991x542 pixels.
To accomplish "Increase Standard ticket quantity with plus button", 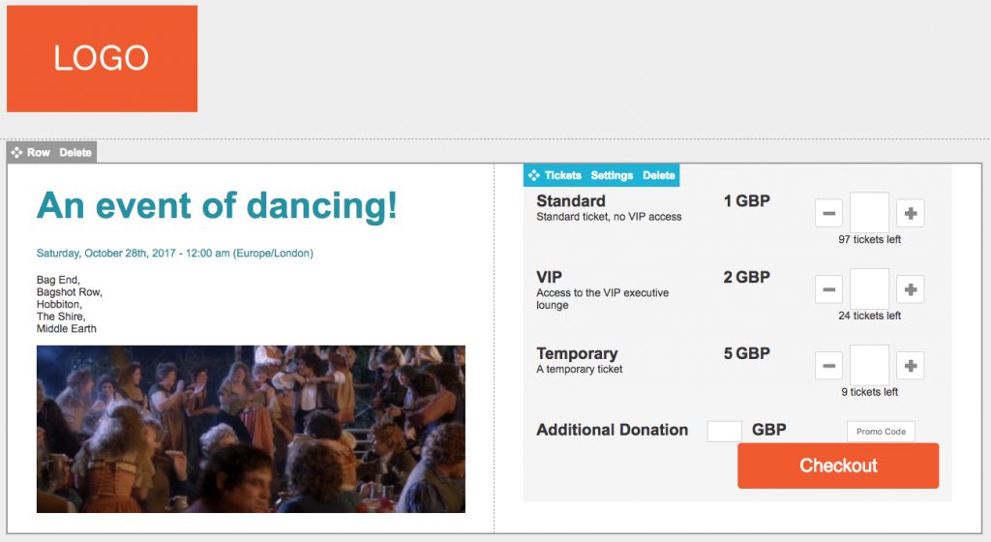I will click(910, 213).
